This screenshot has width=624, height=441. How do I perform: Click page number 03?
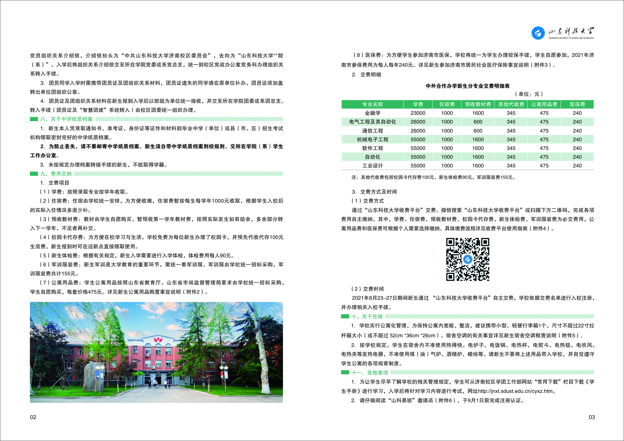point(591,417)
